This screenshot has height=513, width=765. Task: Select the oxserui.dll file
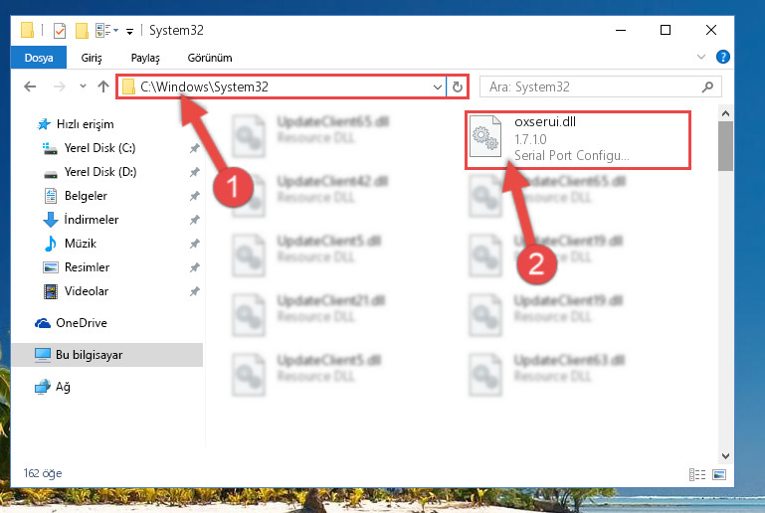coord(578,139)
